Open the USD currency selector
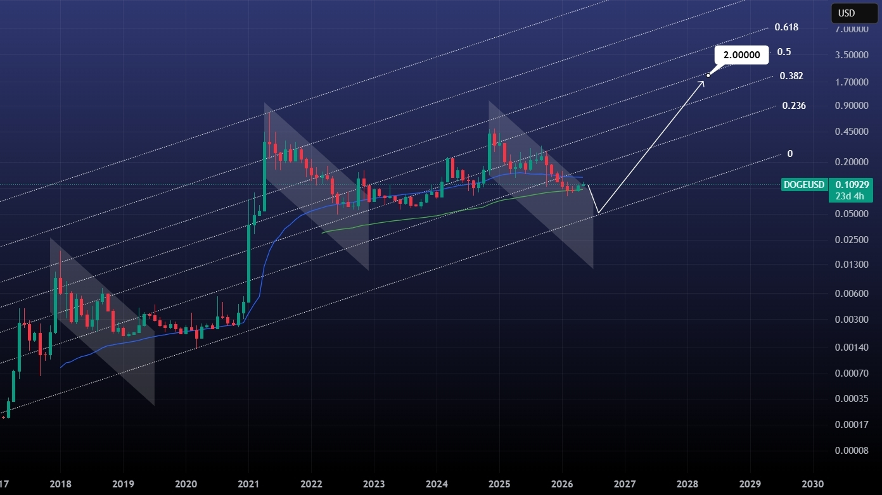Image resolution: width=882 pixels, height=495 pixels. point(853,13)
